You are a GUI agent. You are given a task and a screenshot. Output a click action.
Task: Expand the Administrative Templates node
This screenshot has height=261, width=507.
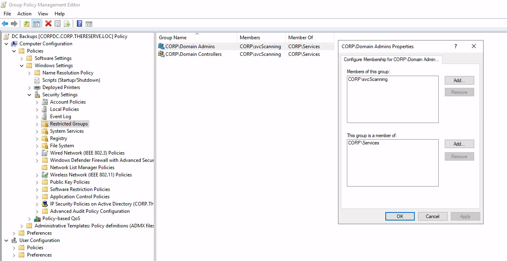(22, 226)
